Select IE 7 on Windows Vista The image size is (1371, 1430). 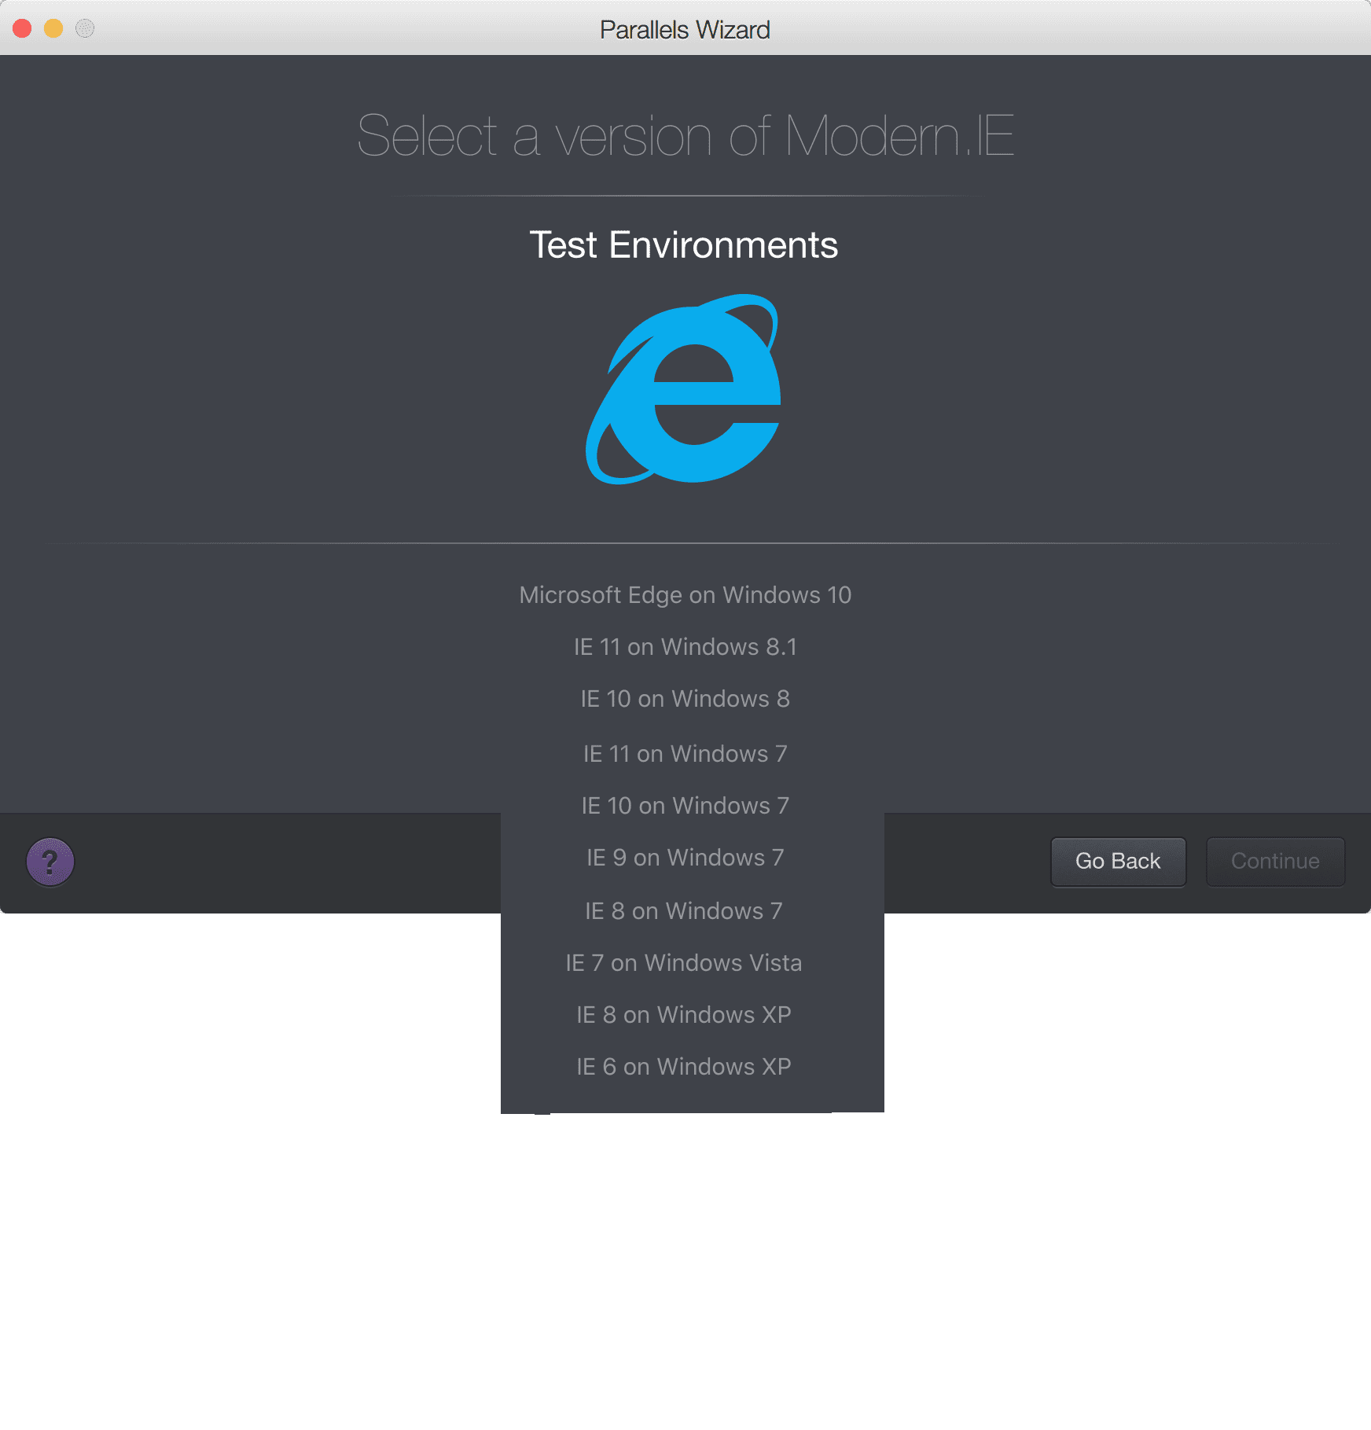[x=683, y=963]
